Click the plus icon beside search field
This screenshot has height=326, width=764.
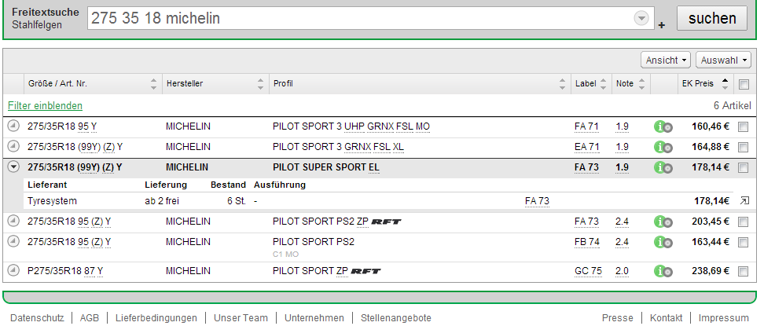(662, 25)
